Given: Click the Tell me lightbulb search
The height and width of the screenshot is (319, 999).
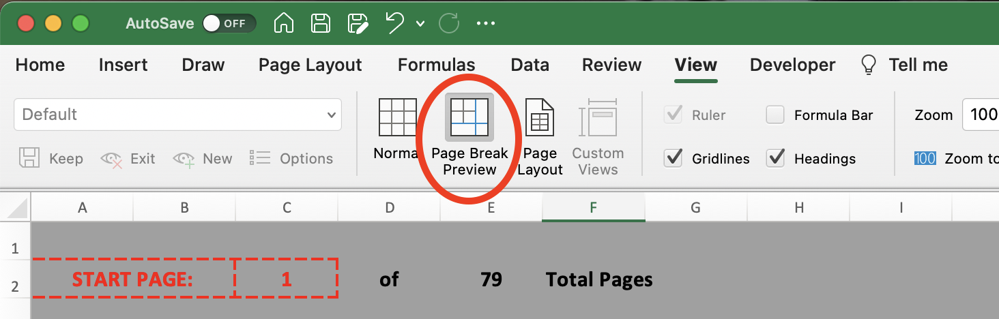Looking at the screenshot, I should click(904, 65).
